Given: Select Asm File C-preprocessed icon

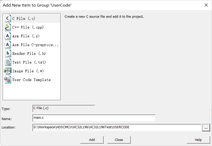Looking at the screenshot, I should 8,45.
